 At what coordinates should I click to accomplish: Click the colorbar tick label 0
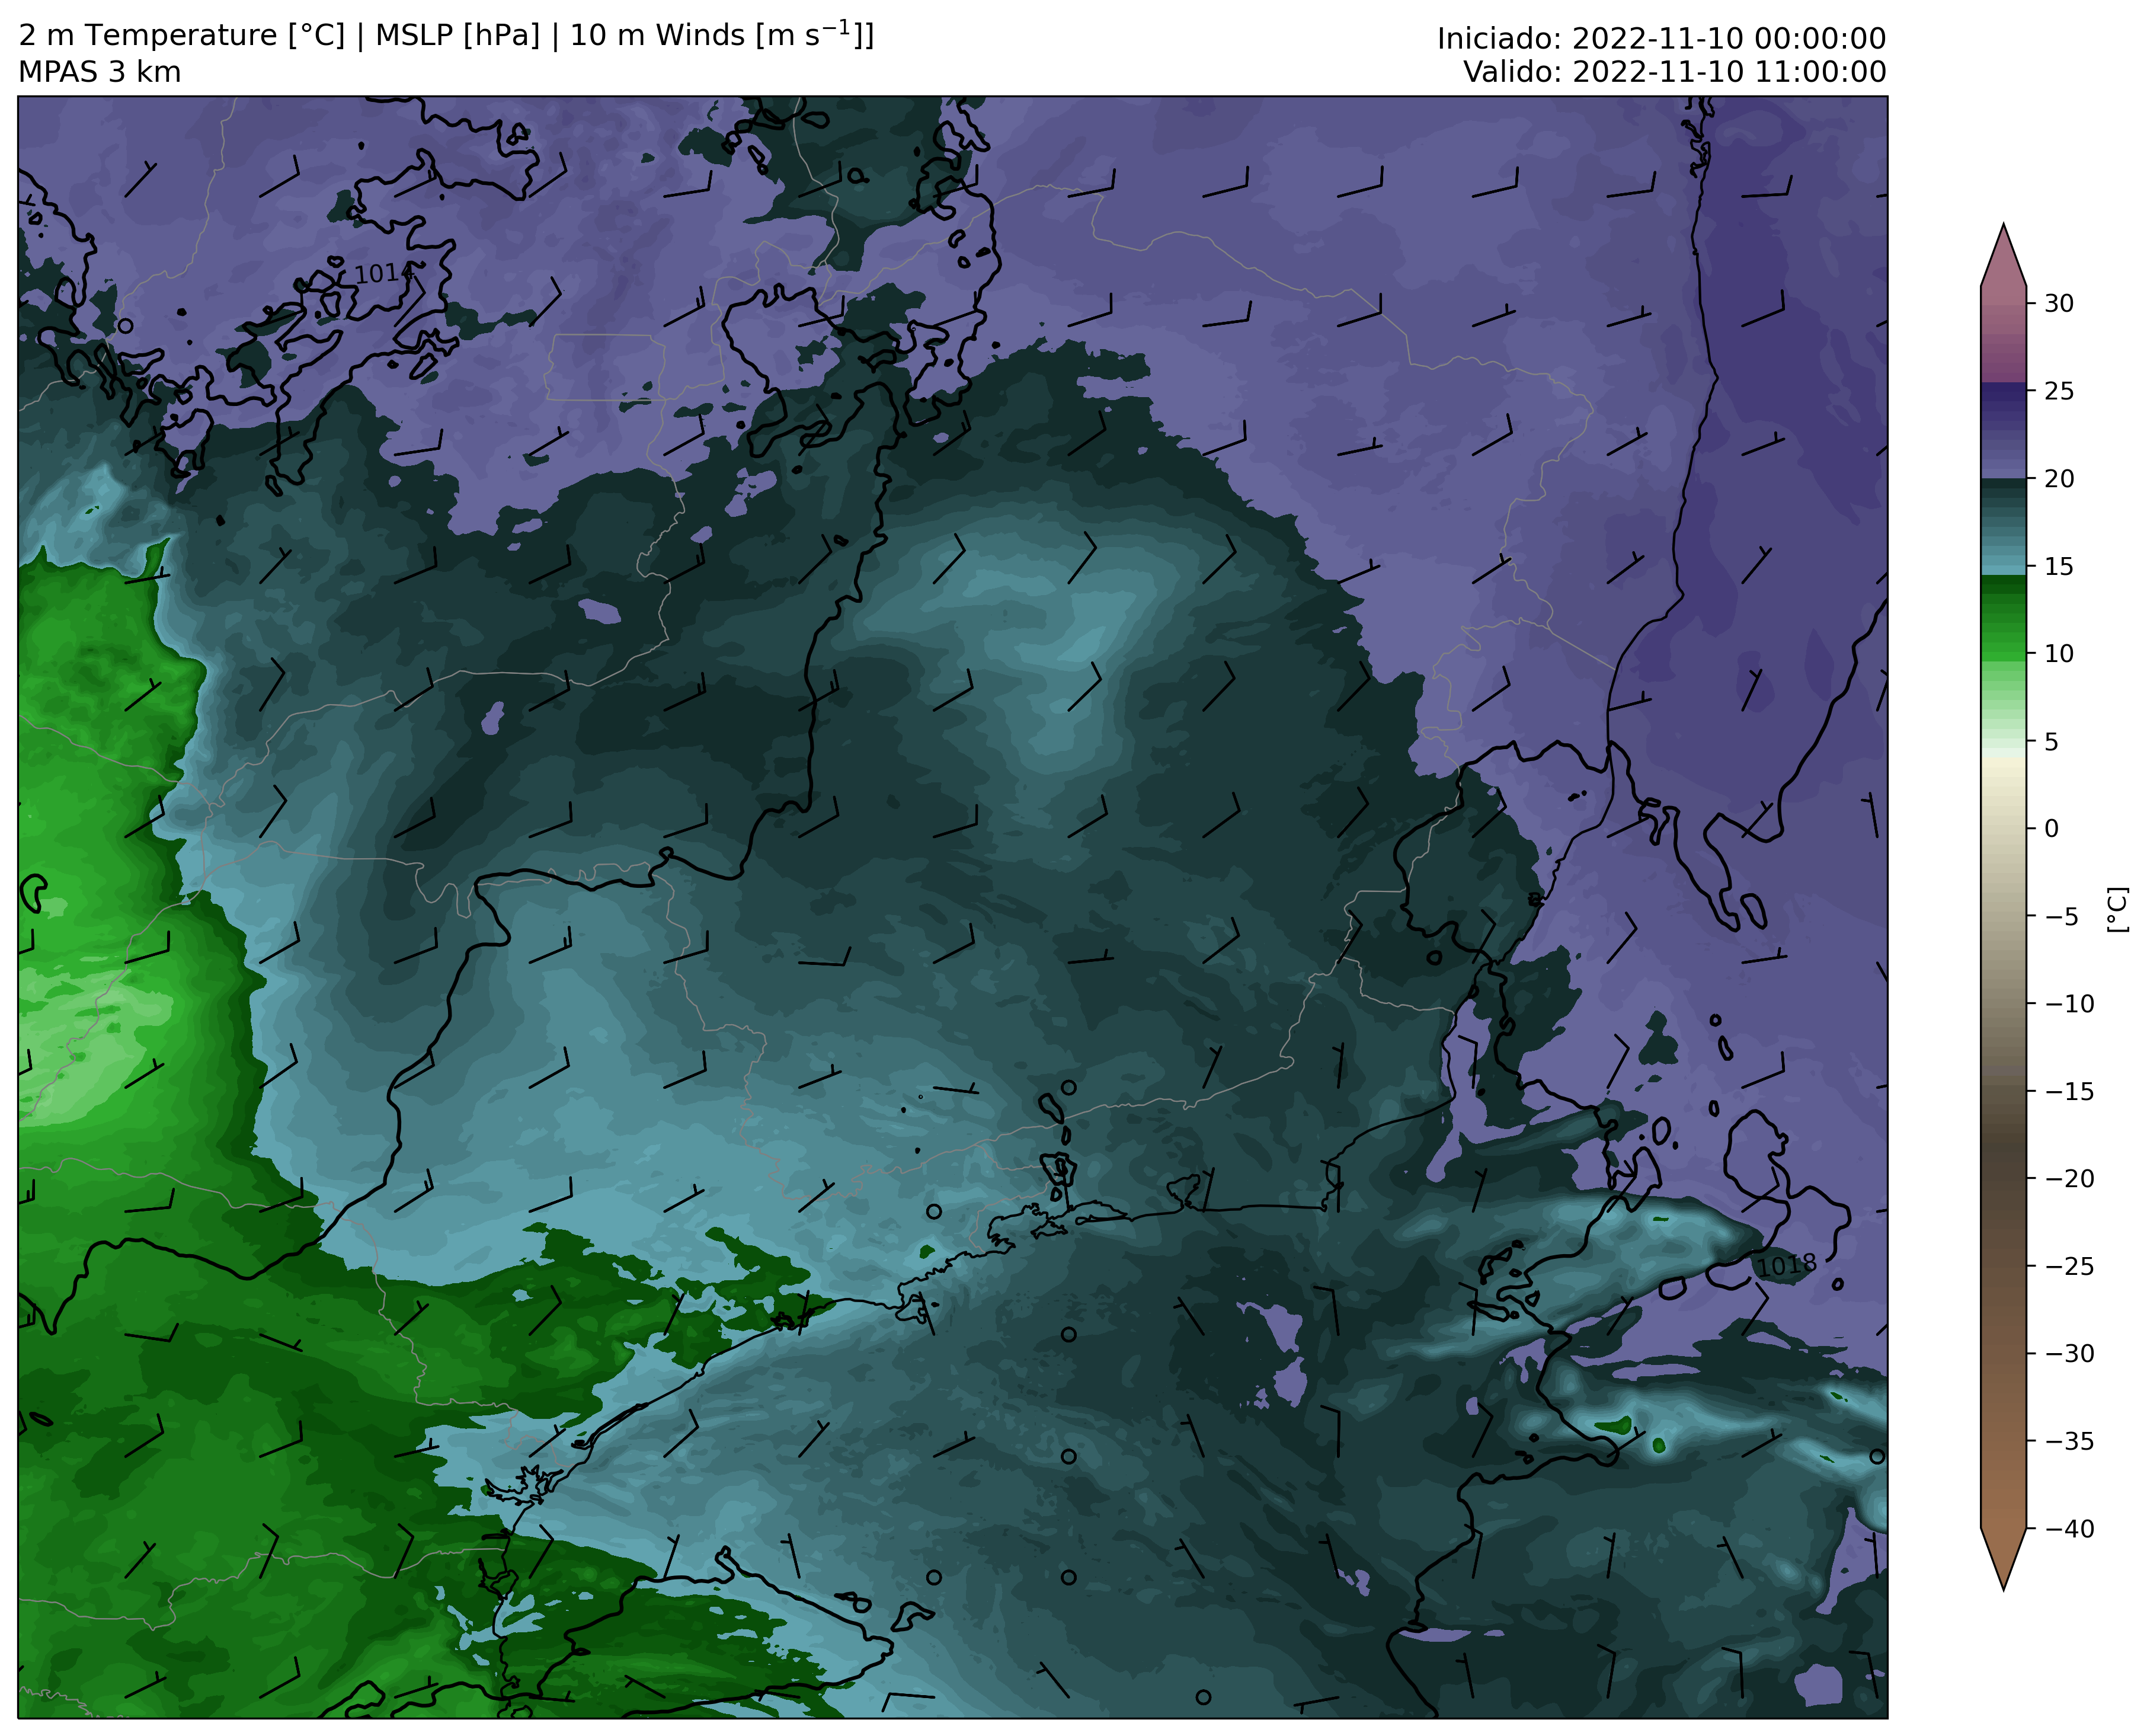[2051, 828]
